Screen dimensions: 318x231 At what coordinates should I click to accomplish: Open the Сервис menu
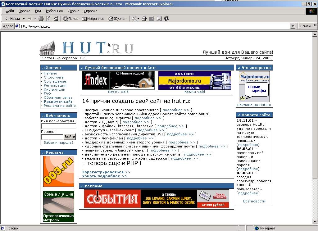73,11
